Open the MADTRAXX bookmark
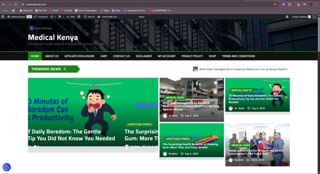320x174 pixels. 160,10
